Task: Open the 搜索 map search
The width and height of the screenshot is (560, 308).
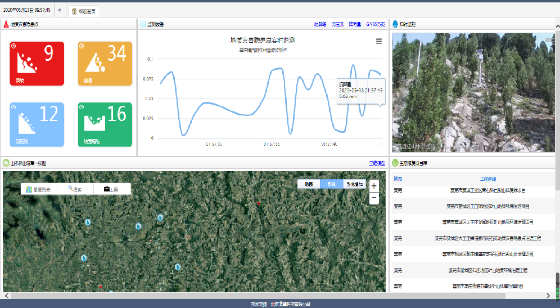Action: pyautogui.click(x=75, y=189)
